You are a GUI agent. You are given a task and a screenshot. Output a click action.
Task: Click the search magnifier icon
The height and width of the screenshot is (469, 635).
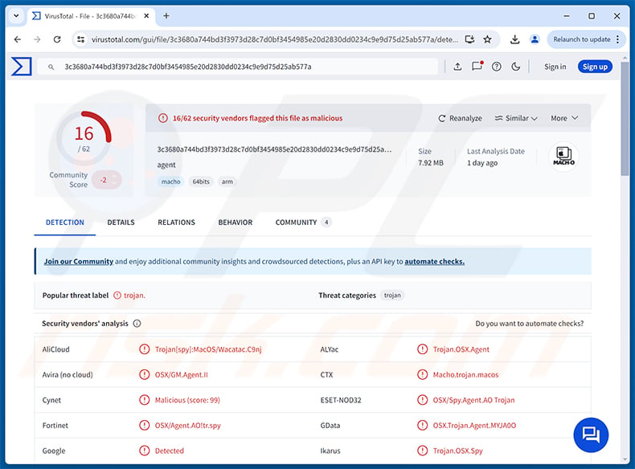[x=51, y=67]
